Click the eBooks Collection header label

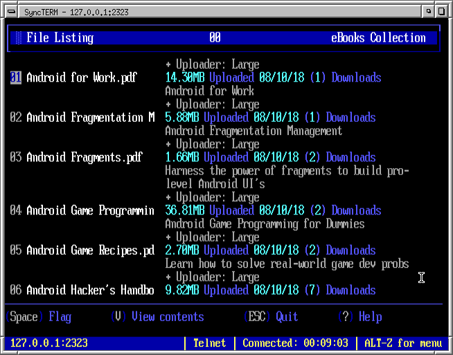point(378,38)
